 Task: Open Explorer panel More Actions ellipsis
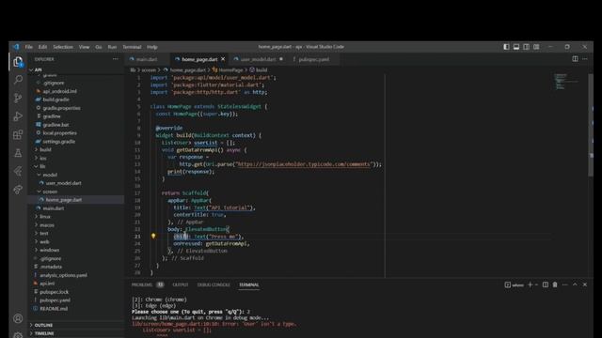pyautogui.click(x=115, y=59)
